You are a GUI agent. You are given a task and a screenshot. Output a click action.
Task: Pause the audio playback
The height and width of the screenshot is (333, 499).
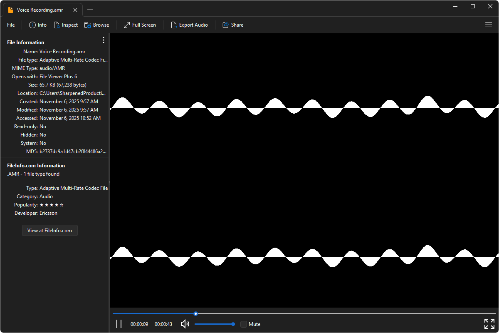pos(119,324)
